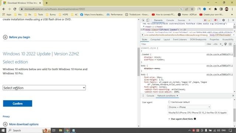The image size is (236, 133).
Task: Open File Explorer from the taskbar
Action: pos(60,130)
